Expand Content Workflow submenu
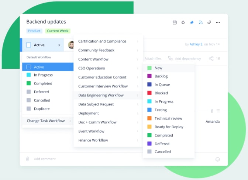The image size is (248, 180). (108, 59)
